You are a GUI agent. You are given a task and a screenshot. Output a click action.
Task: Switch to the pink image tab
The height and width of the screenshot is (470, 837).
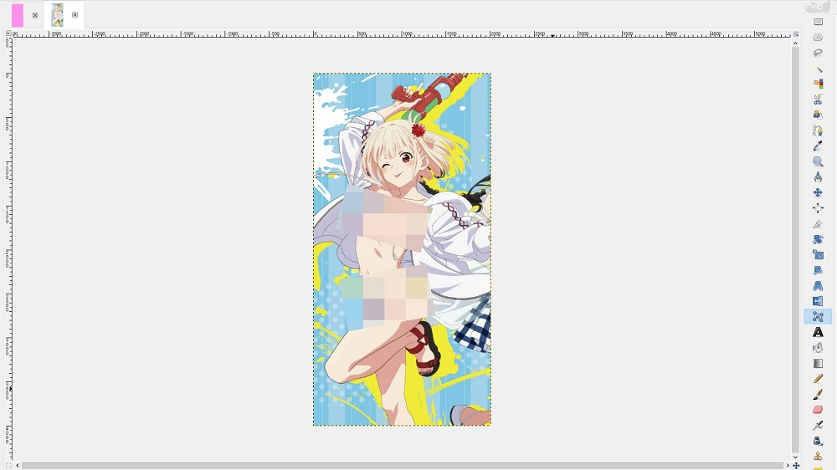tap(18, 15)
